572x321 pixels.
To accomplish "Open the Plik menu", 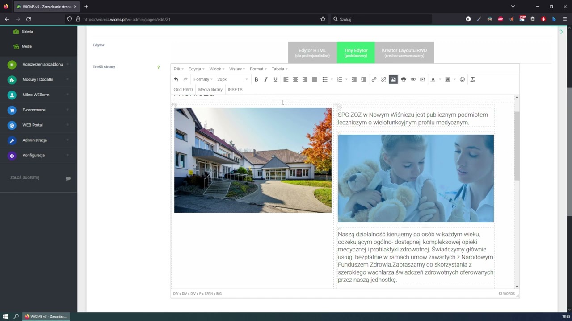I will [x=178, y=69].
